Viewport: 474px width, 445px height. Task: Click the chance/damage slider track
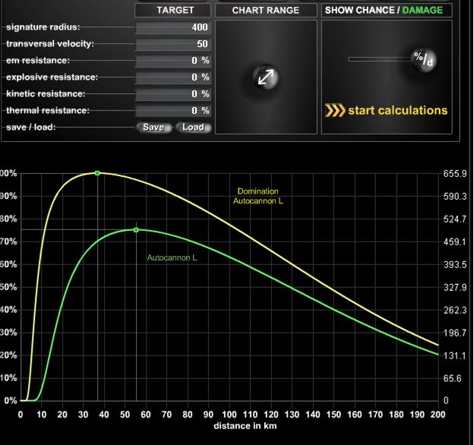coord(381,59)
